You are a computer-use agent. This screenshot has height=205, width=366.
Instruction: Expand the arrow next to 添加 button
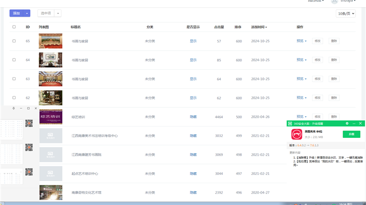click(x=27, y=14)
